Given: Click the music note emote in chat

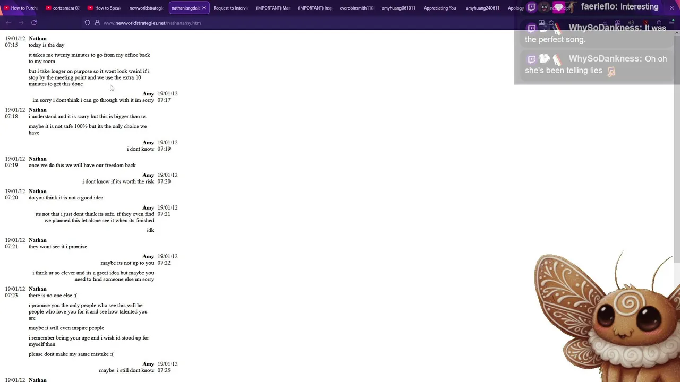Looking at the screenshot, I should [x=611, y=71].
